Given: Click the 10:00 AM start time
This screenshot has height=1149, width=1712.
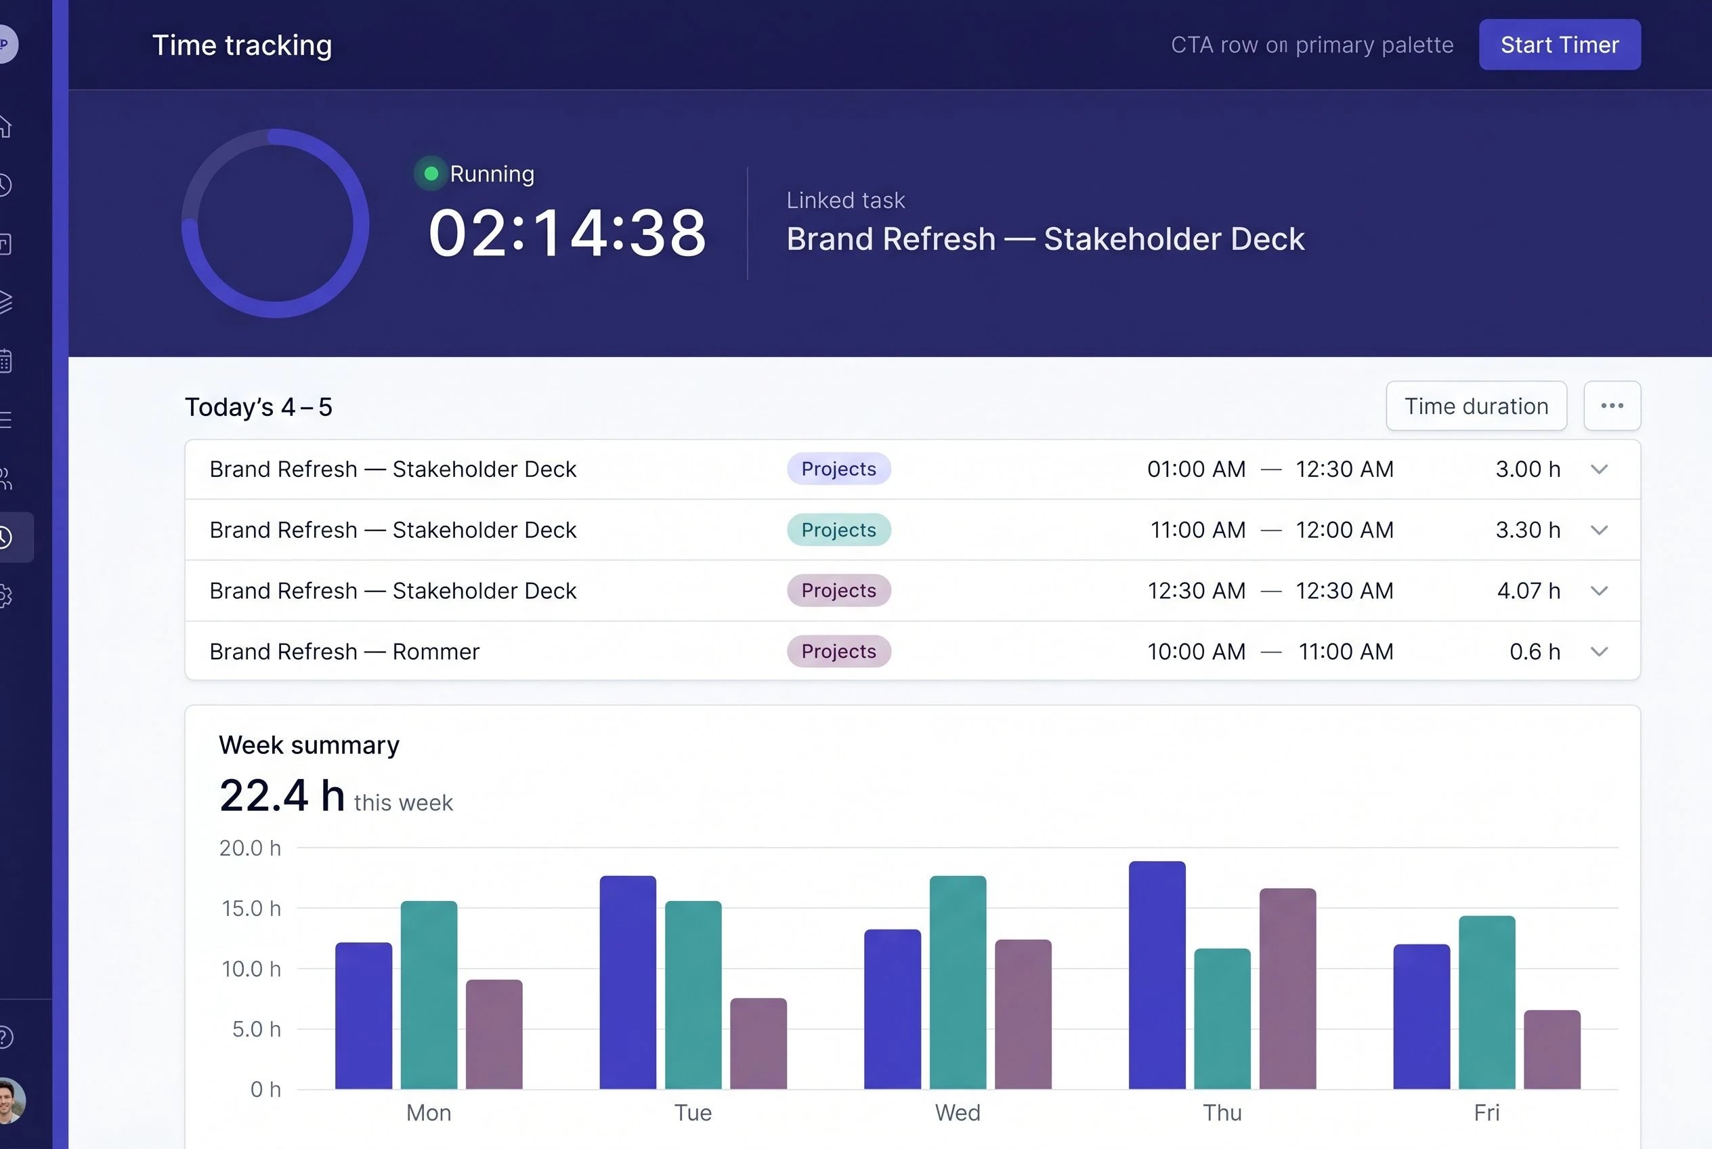Looking at the screenshot, I should tap(1196, 652).
